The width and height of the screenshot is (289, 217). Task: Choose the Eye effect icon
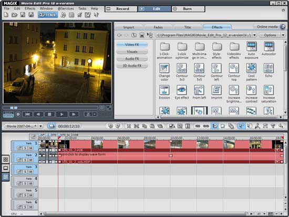pos(182,92)
